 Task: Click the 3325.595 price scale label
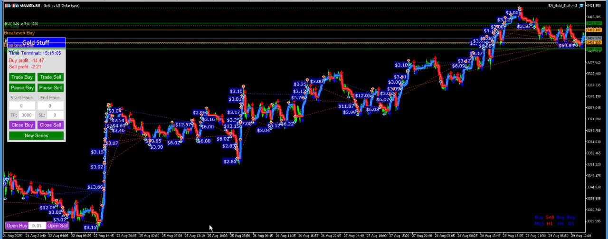(594, 221)
